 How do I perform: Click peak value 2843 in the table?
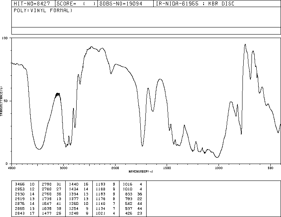click(x=20, y=213)
